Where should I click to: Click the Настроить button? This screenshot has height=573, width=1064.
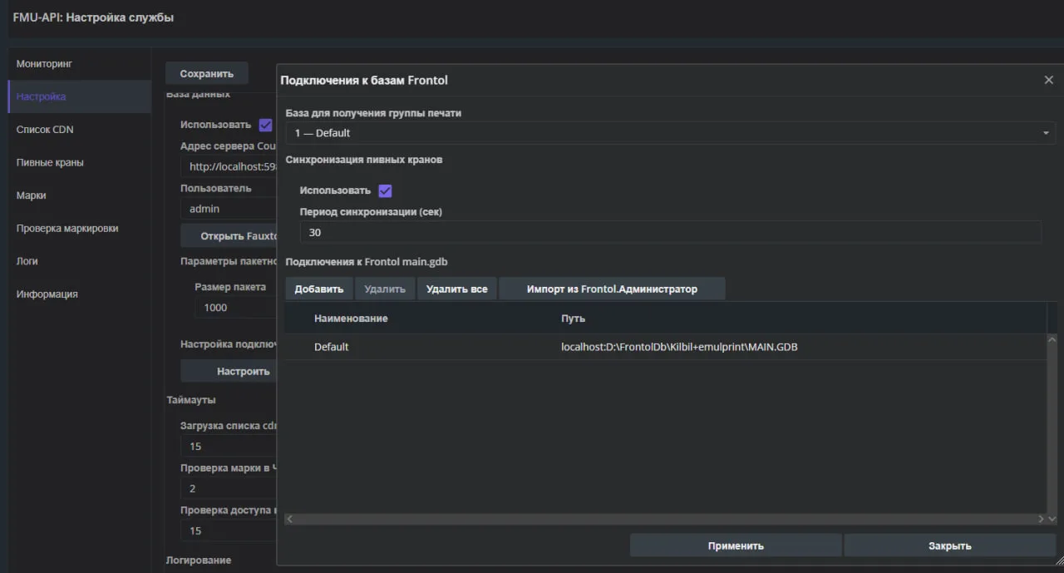pos(229,371)
